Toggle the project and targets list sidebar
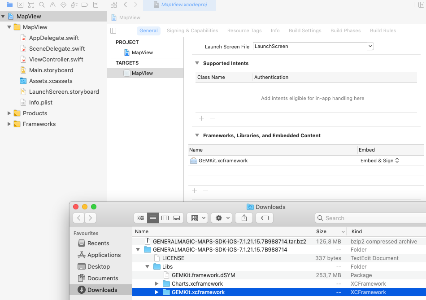This screenshot has height=300, width=426. click(113, 30)
